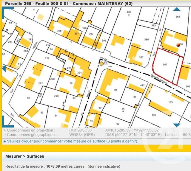The height and width of the screenshot is (171, 191).
Task: Click parcel number 73
Action: (x=47, y=45)
